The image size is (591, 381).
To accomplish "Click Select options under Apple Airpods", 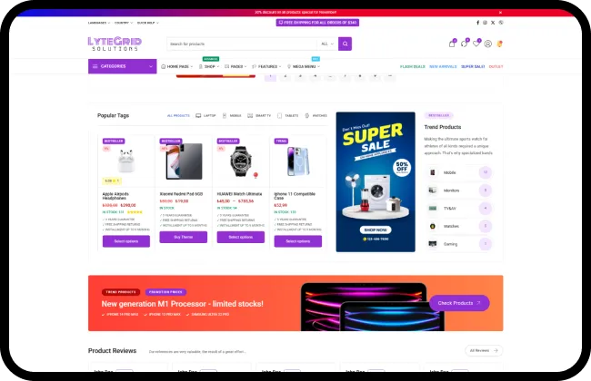I will pos(126,241).
